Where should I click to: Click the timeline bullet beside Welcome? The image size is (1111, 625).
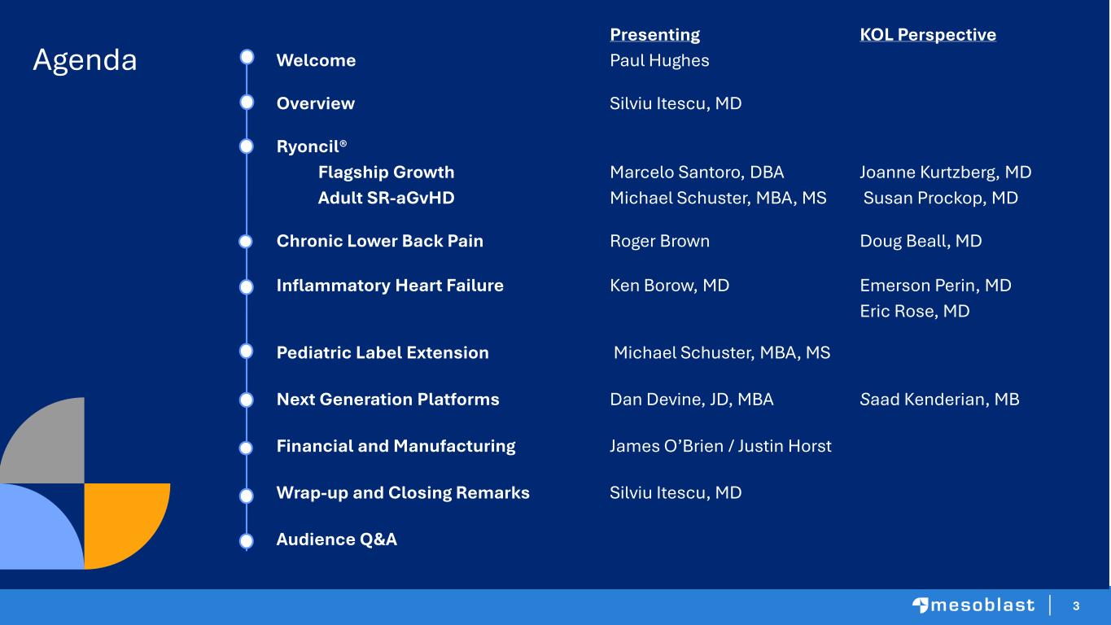pyautogui.click(x=247, y=57)
